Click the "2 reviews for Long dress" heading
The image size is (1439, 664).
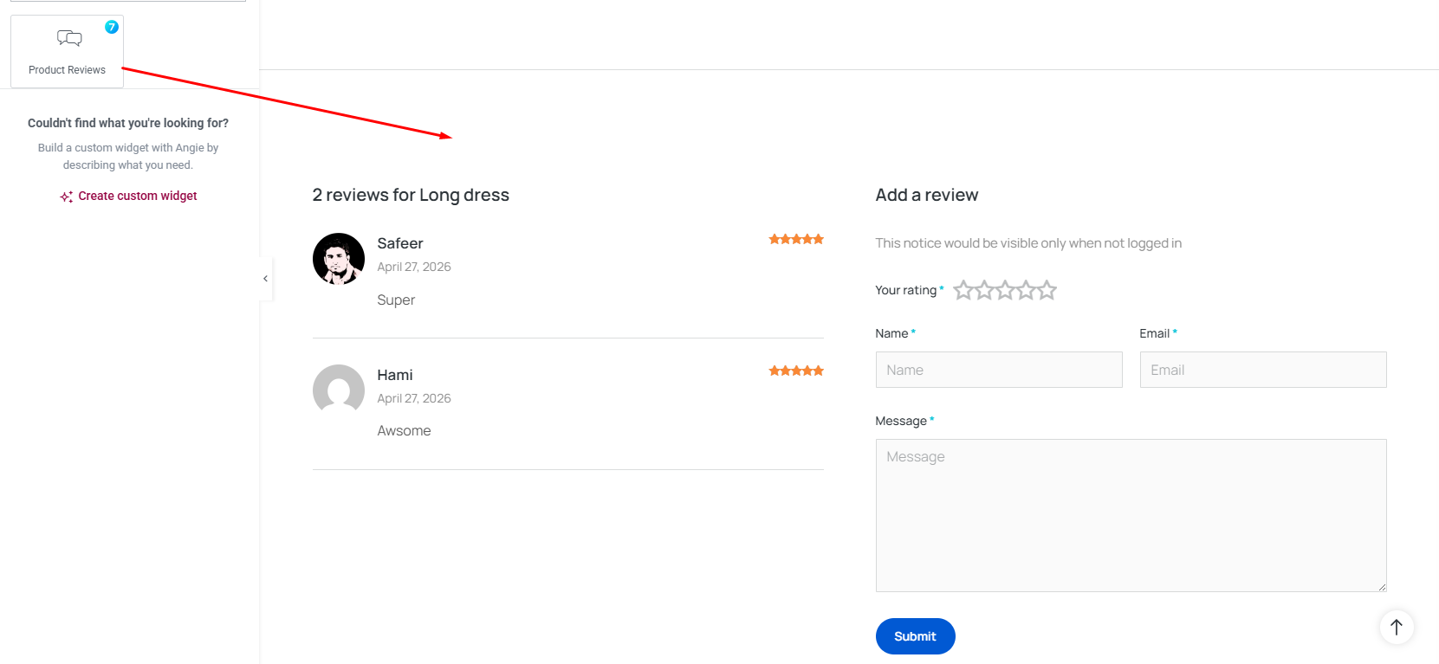point(411,196)
